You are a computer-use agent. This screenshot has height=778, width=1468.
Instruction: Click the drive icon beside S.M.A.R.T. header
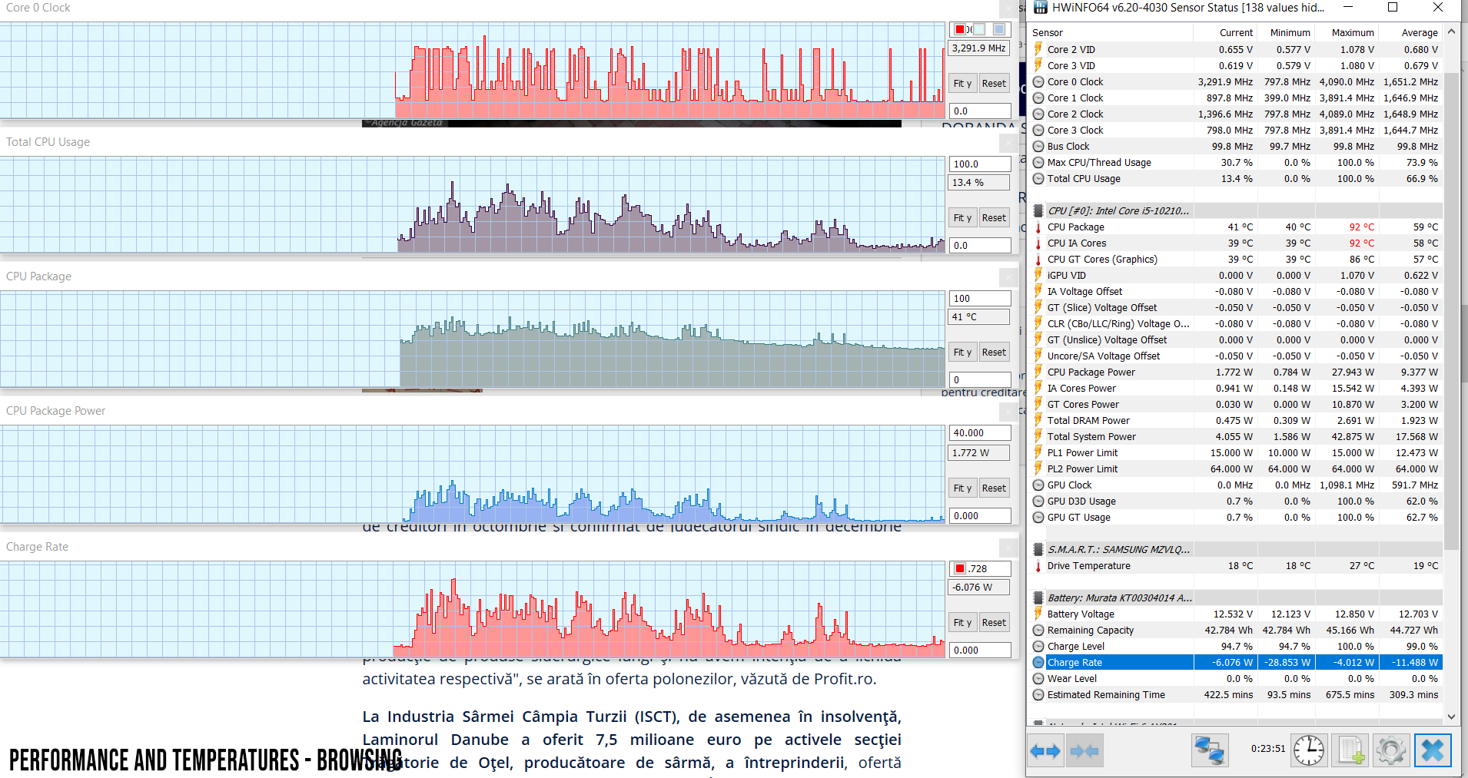click(x=1038, y=549)
